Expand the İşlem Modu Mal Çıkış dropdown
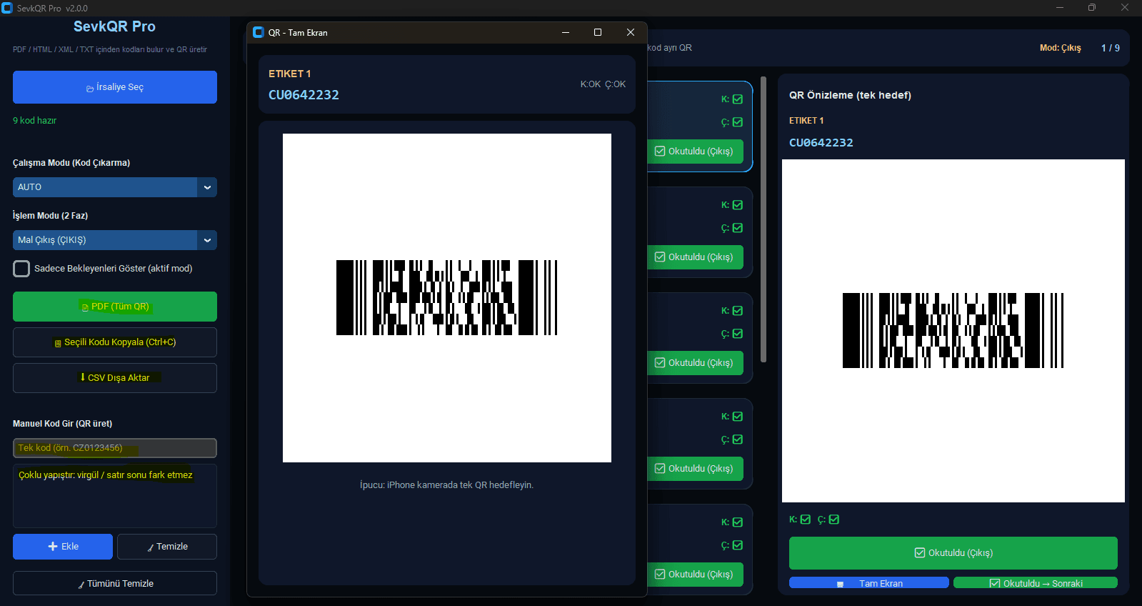 click(x=207, y=240)
